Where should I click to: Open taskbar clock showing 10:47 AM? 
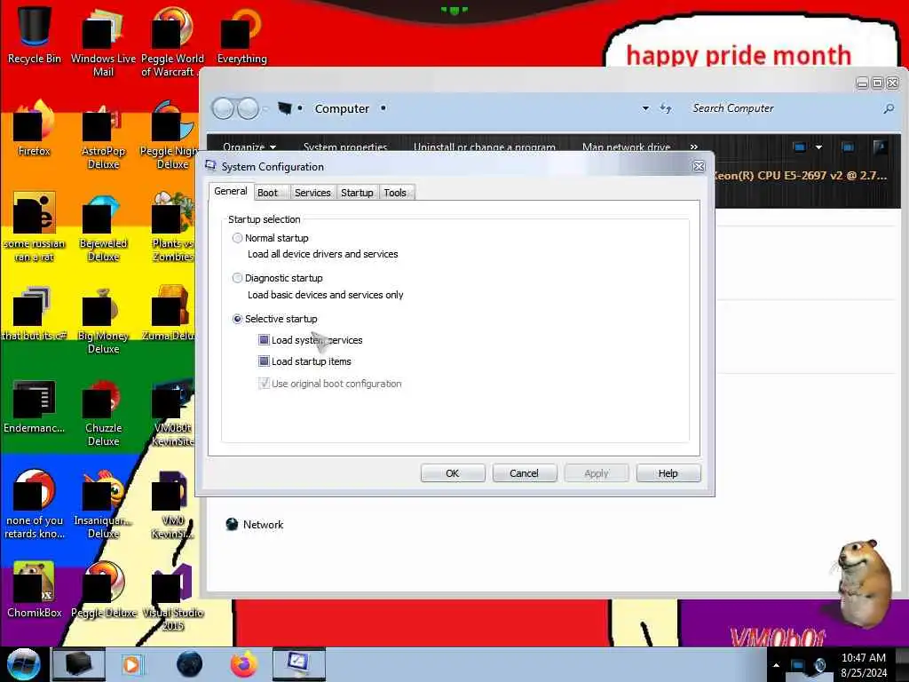pos(863,665)
